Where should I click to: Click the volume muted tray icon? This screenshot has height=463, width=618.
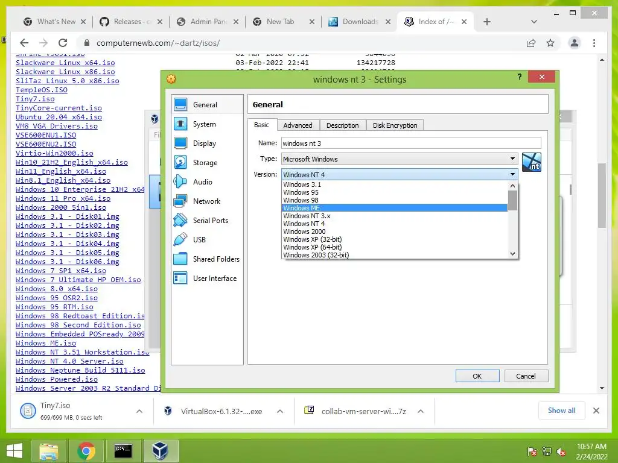click(x=561, y=452)
